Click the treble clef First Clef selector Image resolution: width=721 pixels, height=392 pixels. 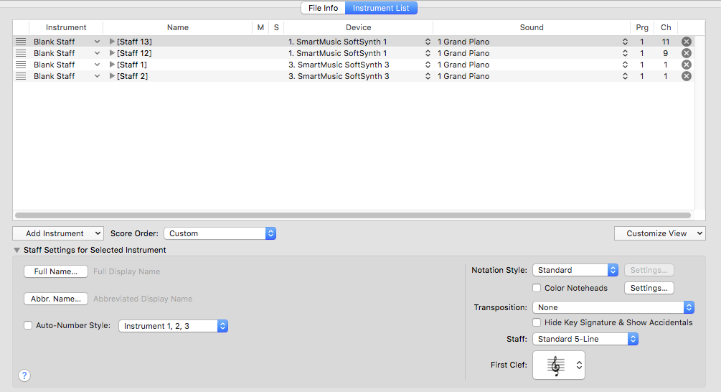tap(558, 365)
